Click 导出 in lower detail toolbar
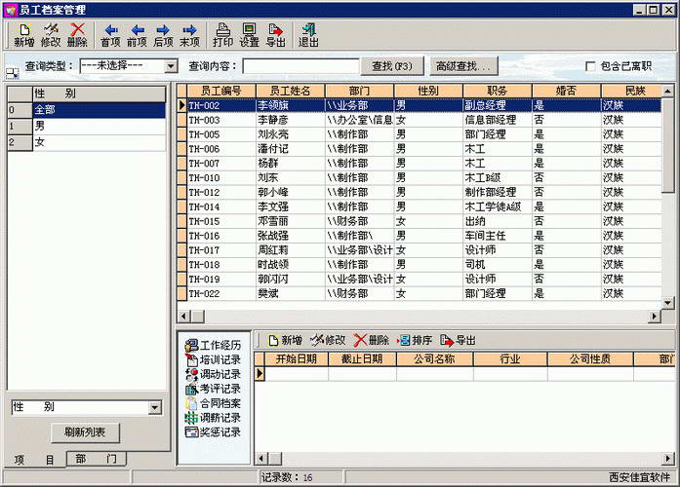Image resolution: width=680 pixels, height=487 pixels. tap(459, 340)
